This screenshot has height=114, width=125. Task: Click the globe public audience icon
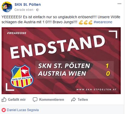click(38, 10)
